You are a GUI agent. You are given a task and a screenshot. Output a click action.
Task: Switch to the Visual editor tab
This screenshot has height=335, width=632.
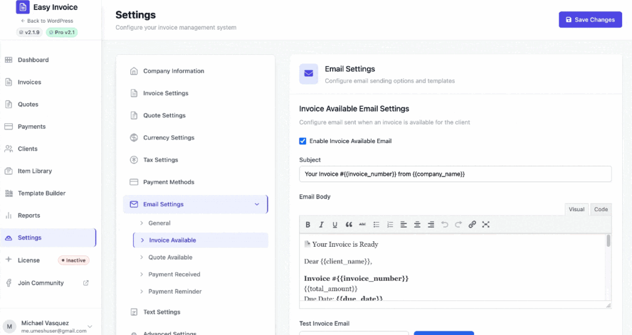tap(576, 210)
